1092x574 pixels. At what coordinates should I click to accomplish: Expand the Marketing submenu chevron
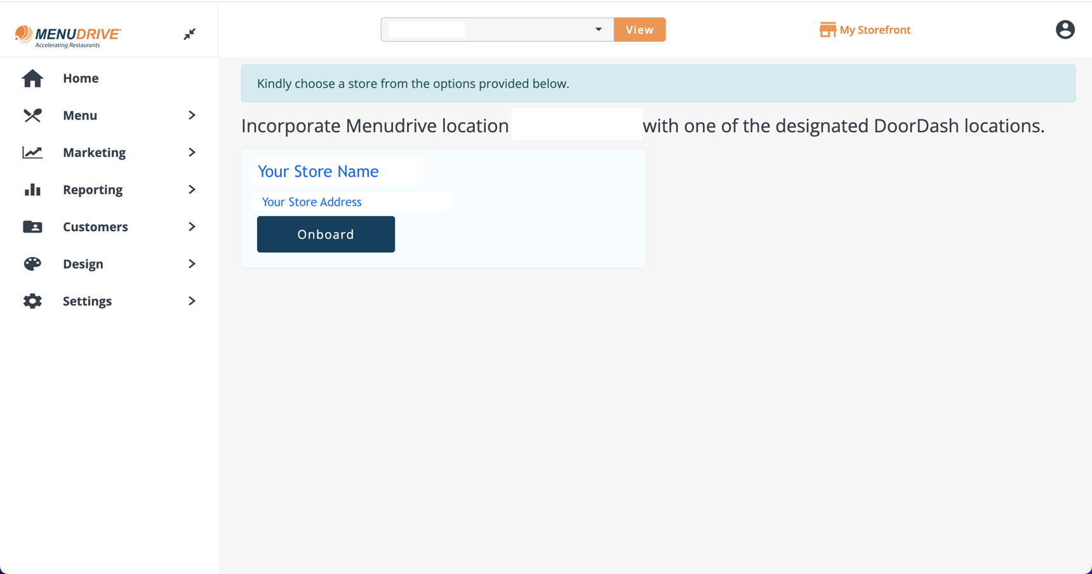[192, 152]
